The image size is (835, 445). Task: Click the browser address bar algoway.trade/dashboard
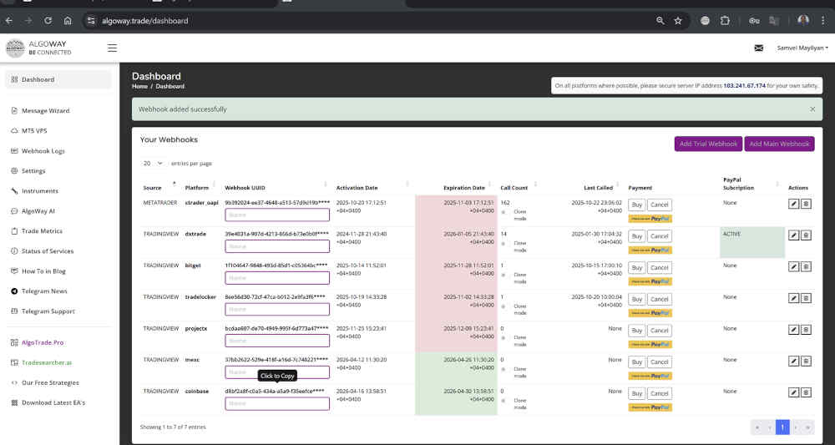144,21
